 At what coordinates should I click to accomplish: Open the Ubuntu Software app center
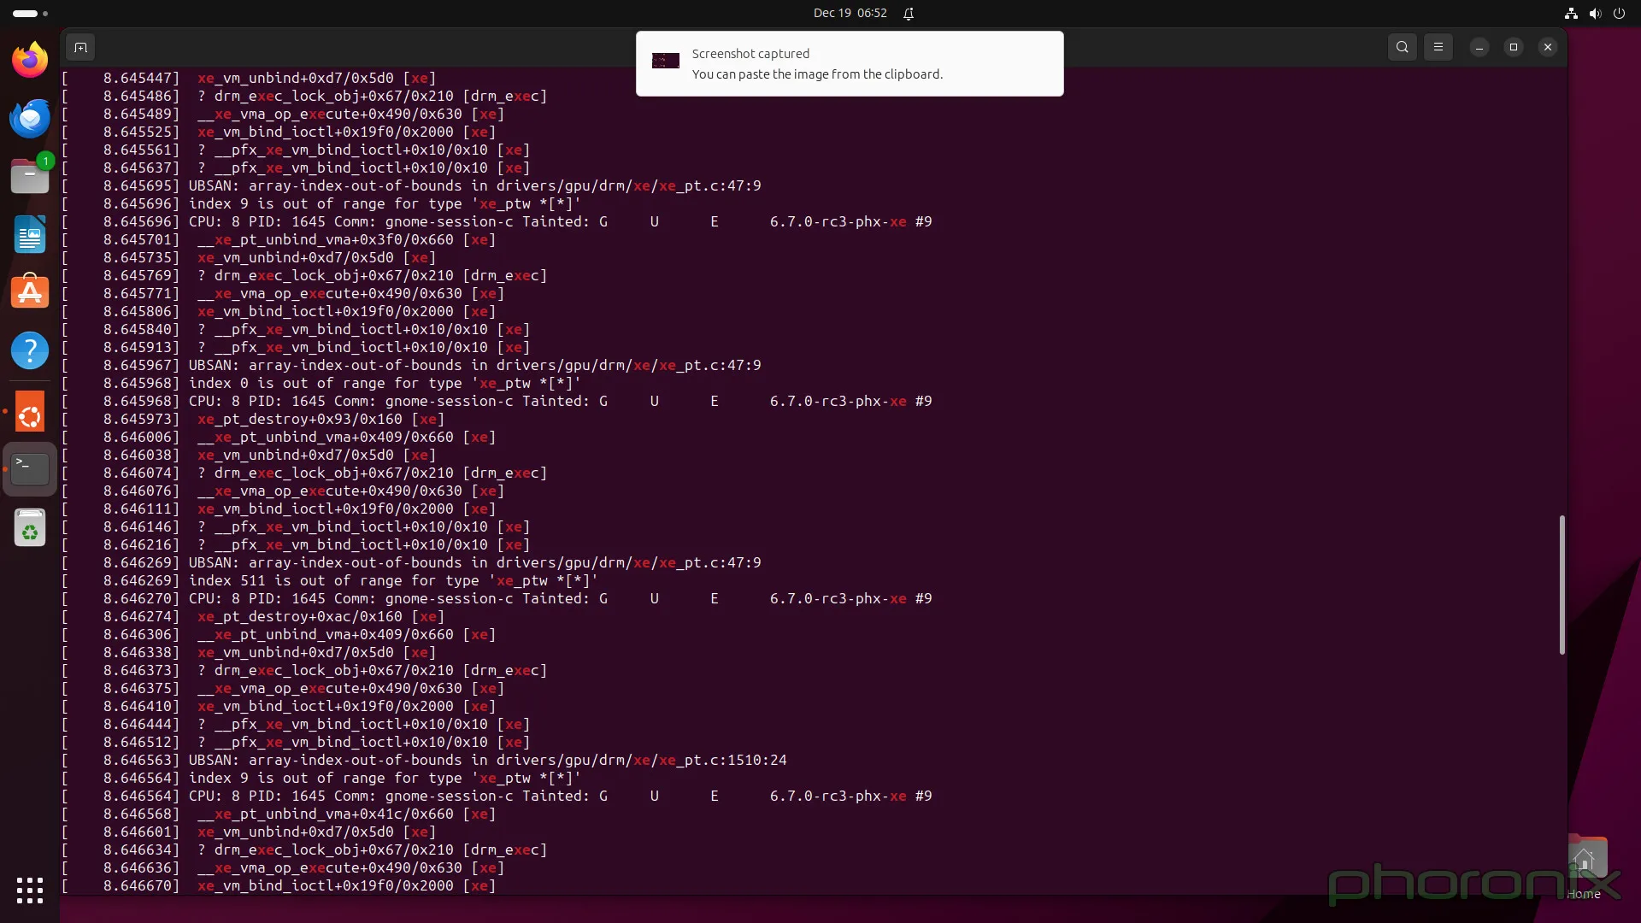coord(30,292)
